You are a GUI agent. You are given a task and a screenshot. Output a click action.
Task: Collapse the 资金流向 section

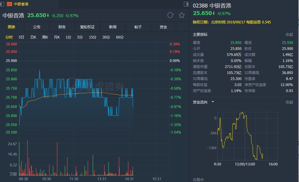coord(289,102)
